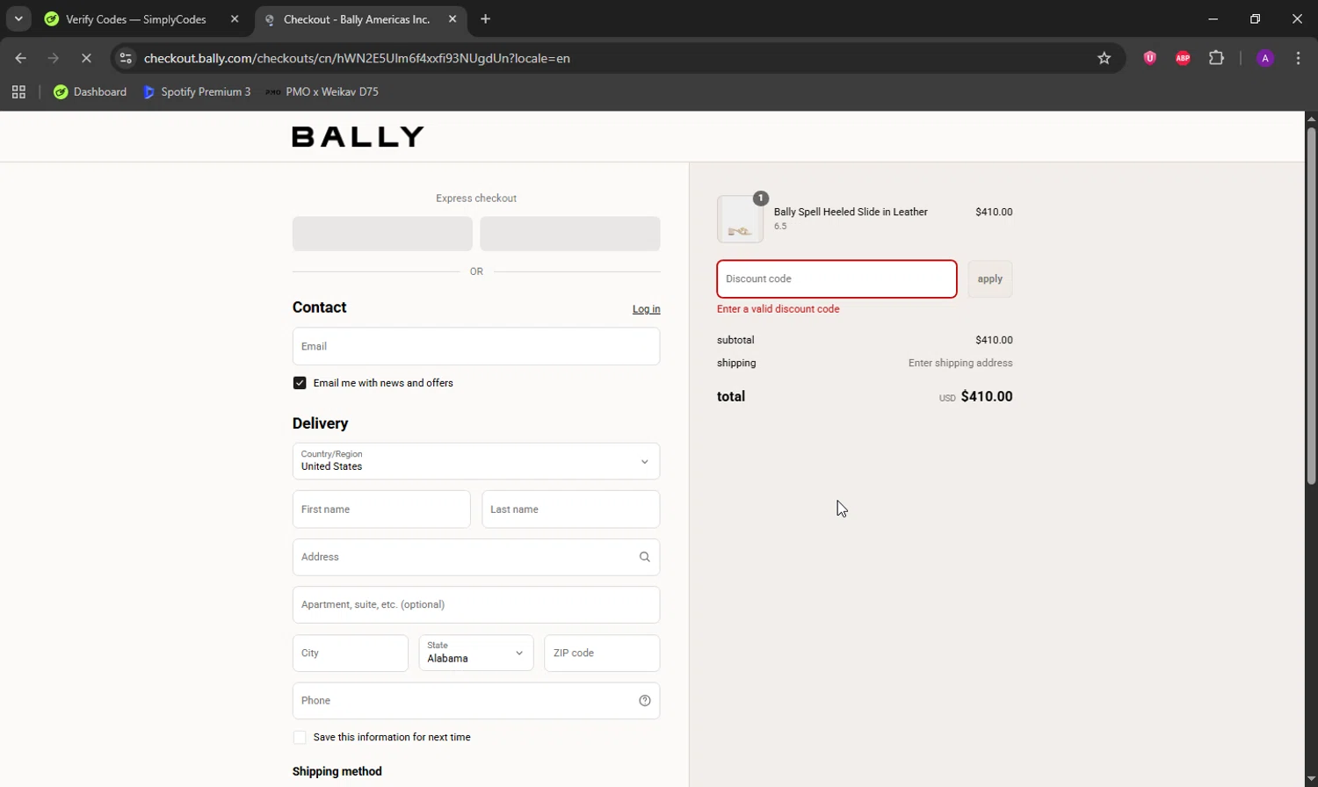Click the second express checkout button

(570, 234)
